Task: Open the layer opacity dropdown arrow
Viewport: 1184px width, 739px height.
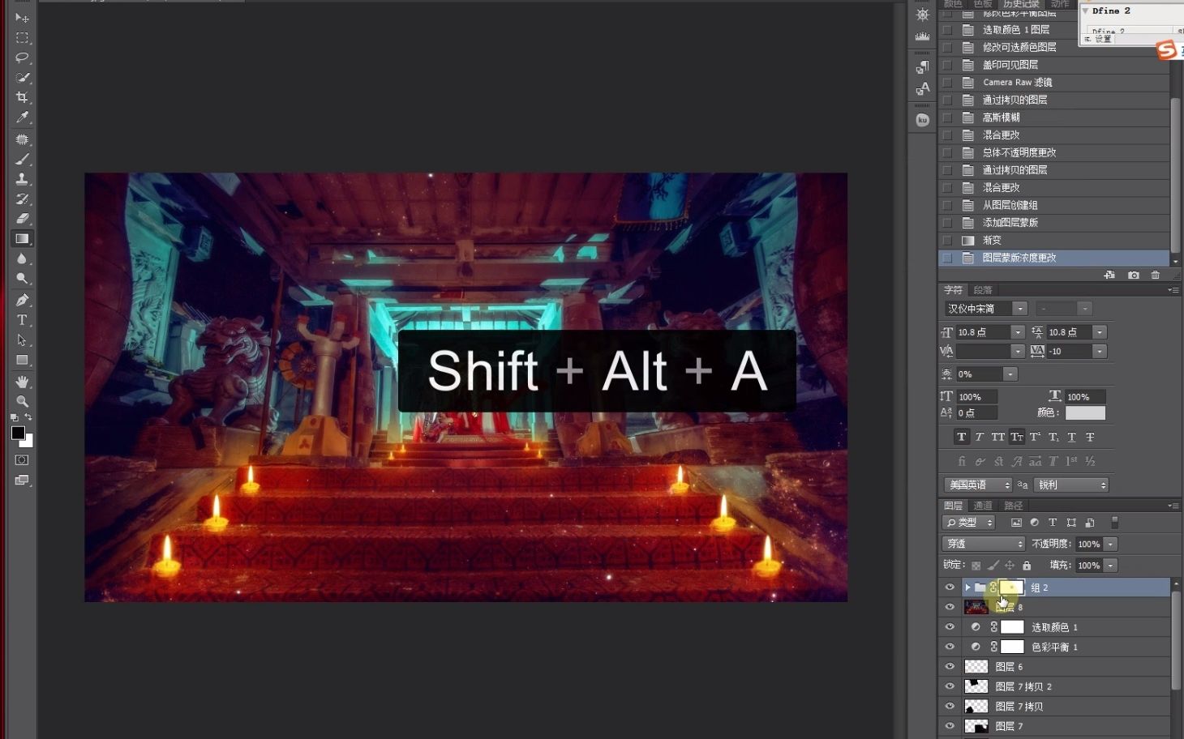Action: point(1110,545)
